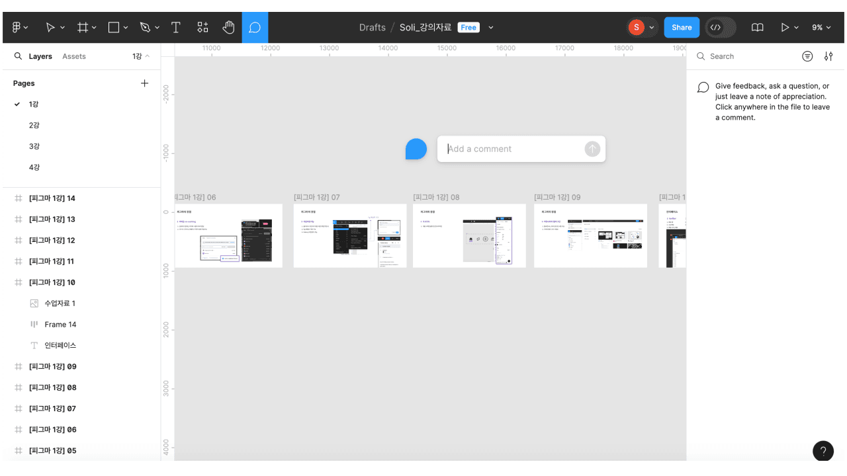Select layer [피그마 1강] 10
Screen dimensions: 847x476
pyautogui.click(x=81, y=282)
